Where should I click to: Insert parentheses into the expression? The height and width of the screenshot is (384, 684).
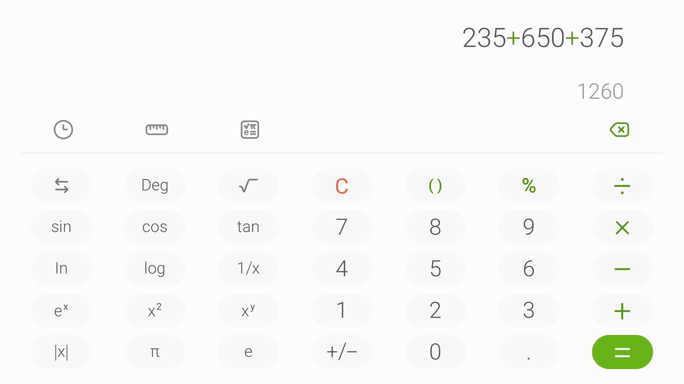435,185
